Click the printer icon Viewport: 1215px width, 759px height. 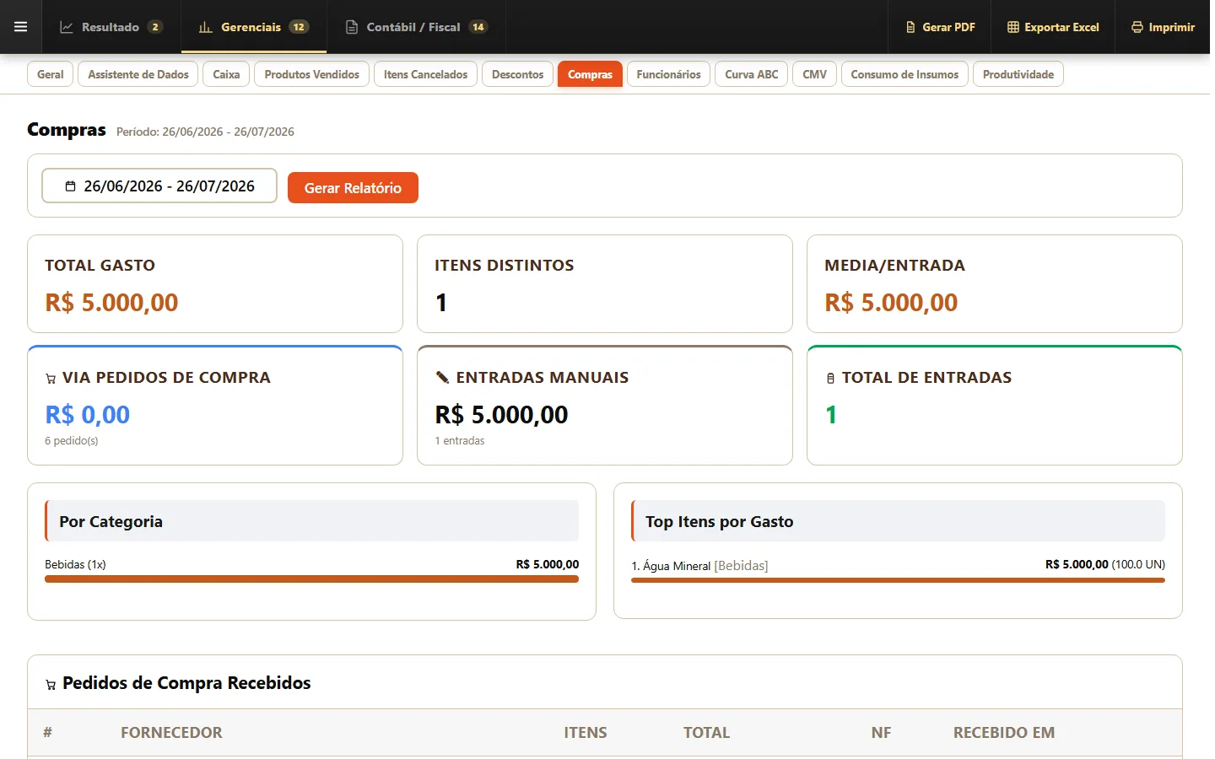pos(1137,27)
